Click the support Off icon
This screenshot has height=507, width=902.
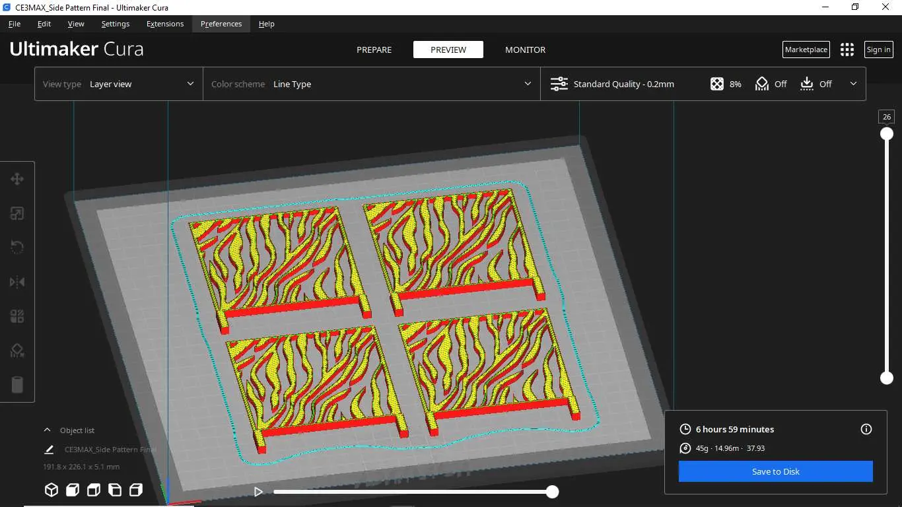(762, 84)
